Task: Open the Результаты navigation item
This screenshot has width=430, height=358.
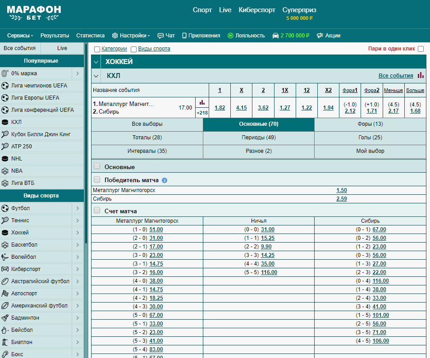Action: (x=55, y=36)
